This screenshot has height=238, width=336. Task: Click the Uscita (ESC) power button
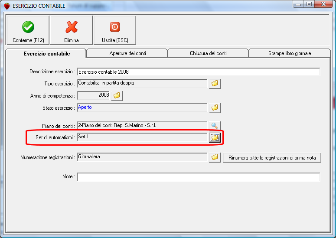coord(115,30)
